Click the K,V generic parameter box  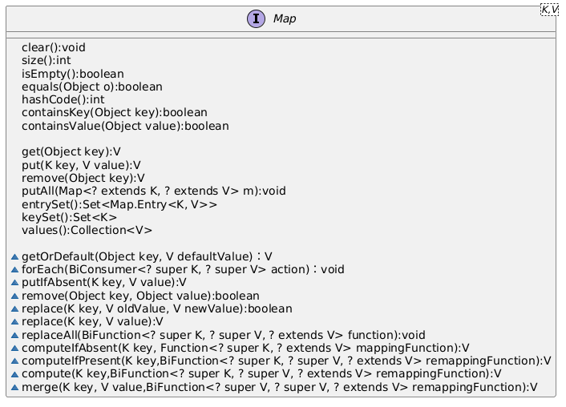coord(549,10)
